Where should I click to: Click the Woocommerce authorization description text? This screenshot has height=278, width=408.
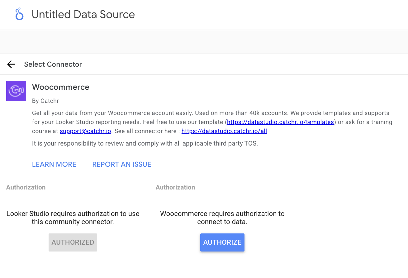pyautogui.click(x=222, y=218)
